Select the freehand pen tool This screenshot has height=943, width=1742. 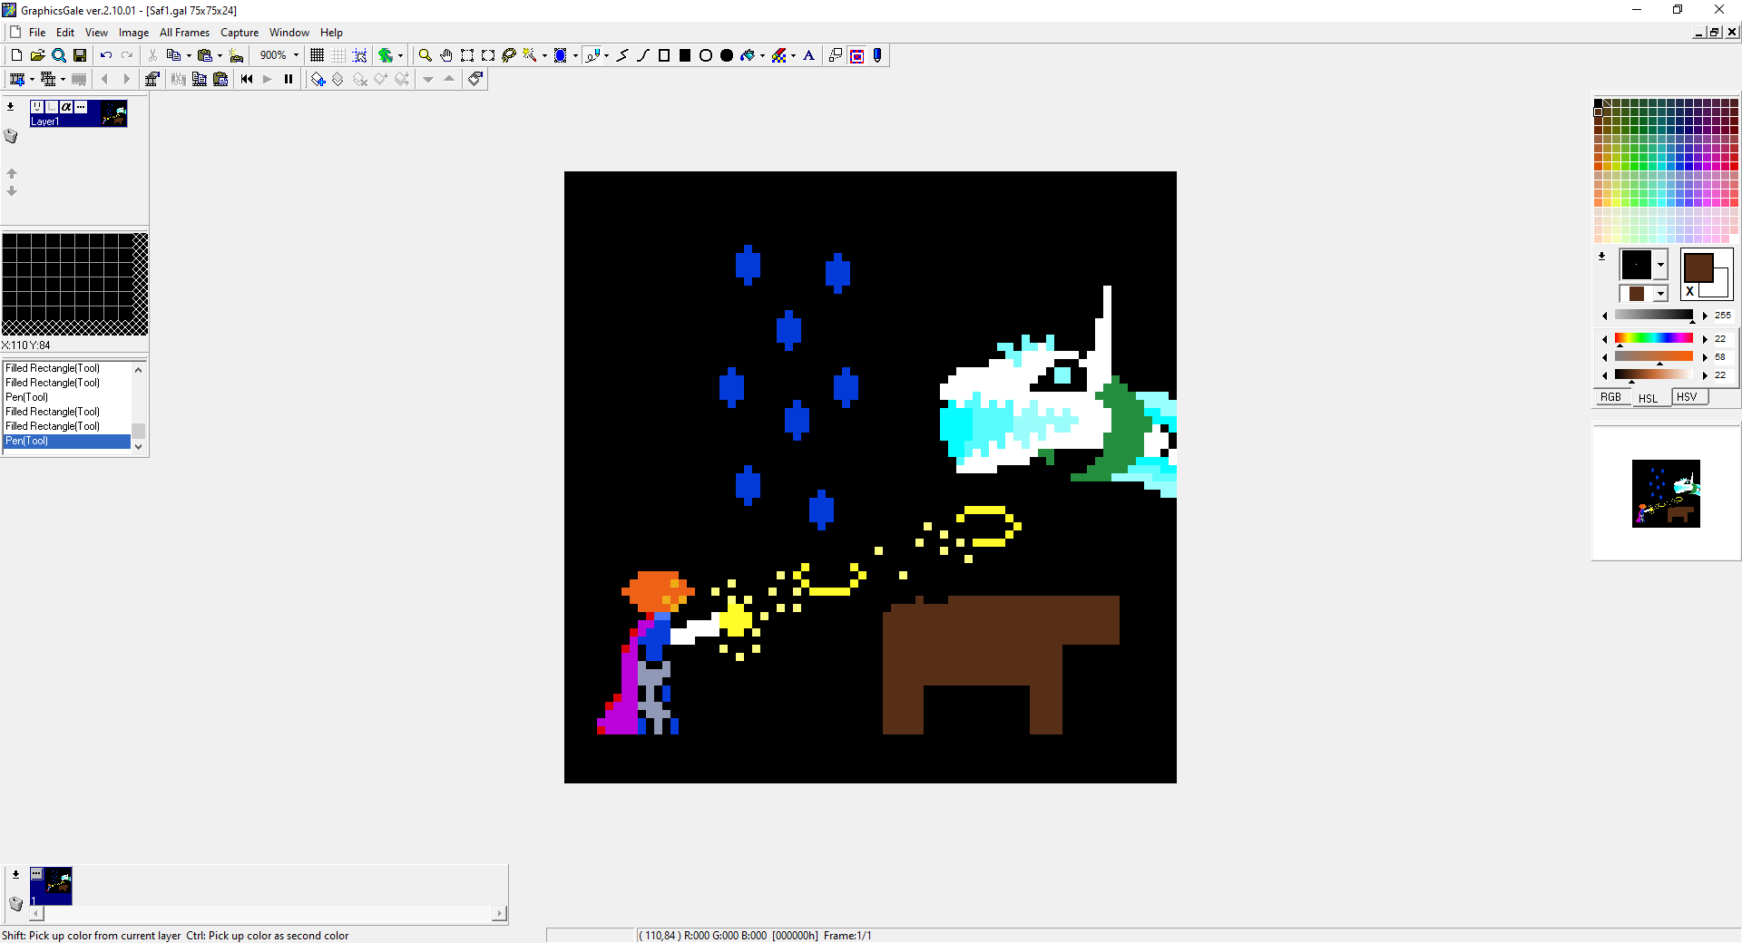pos(592,55)
